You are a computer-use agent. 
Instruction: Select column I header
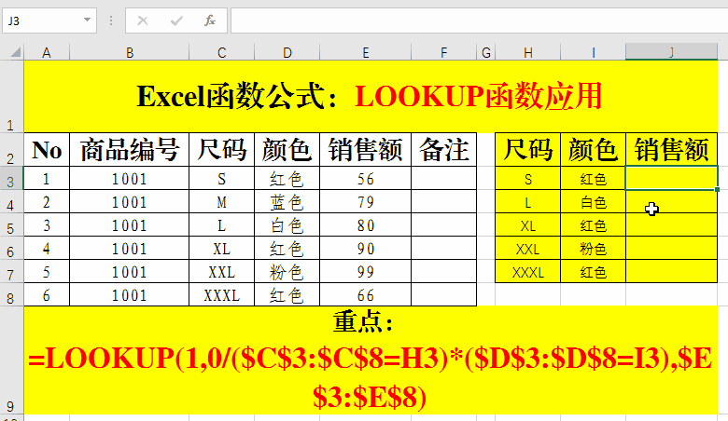(594, 52)
